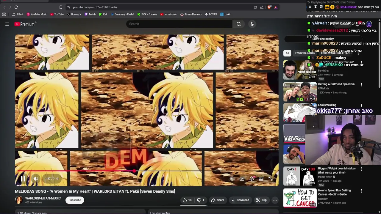This screenshot has width=381, height=214.
Task: Go to YouTube Premium home logo
Action: coord(24,24)
